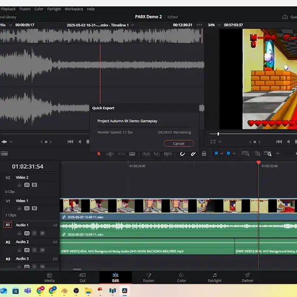The height and width of the screenshot is (297, 297).
Task: Toggle the Position Lock padlock icon
Action: coord(204,153)
